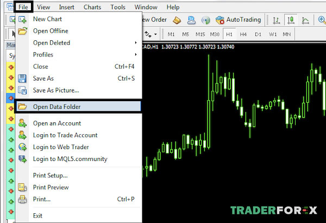Click the Open Data Folder icon
This screenshot has width=326, height=223.
point(22,107)
